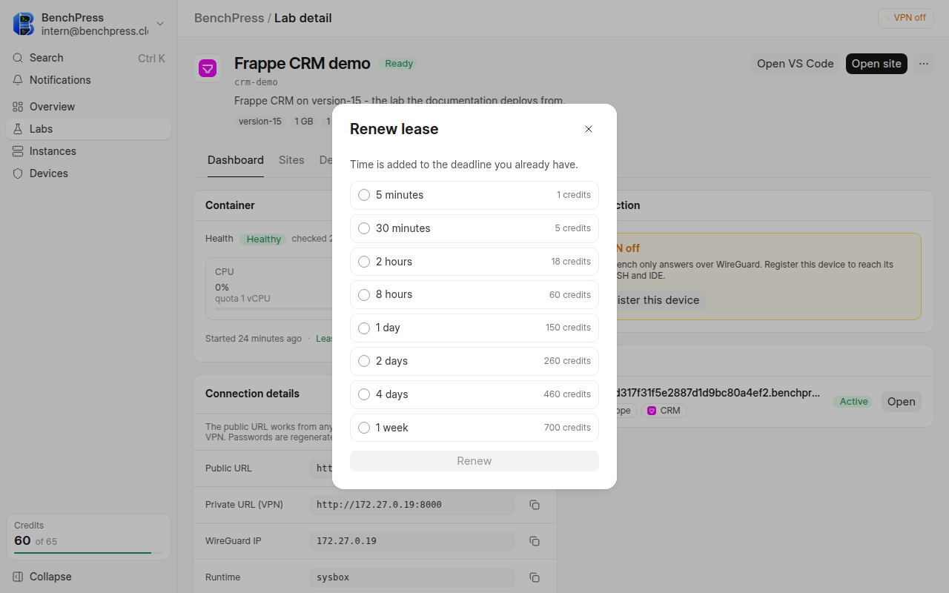Click the crm-demo slug text
Viewport: 949px width, 593px height.
coord(257,82)
